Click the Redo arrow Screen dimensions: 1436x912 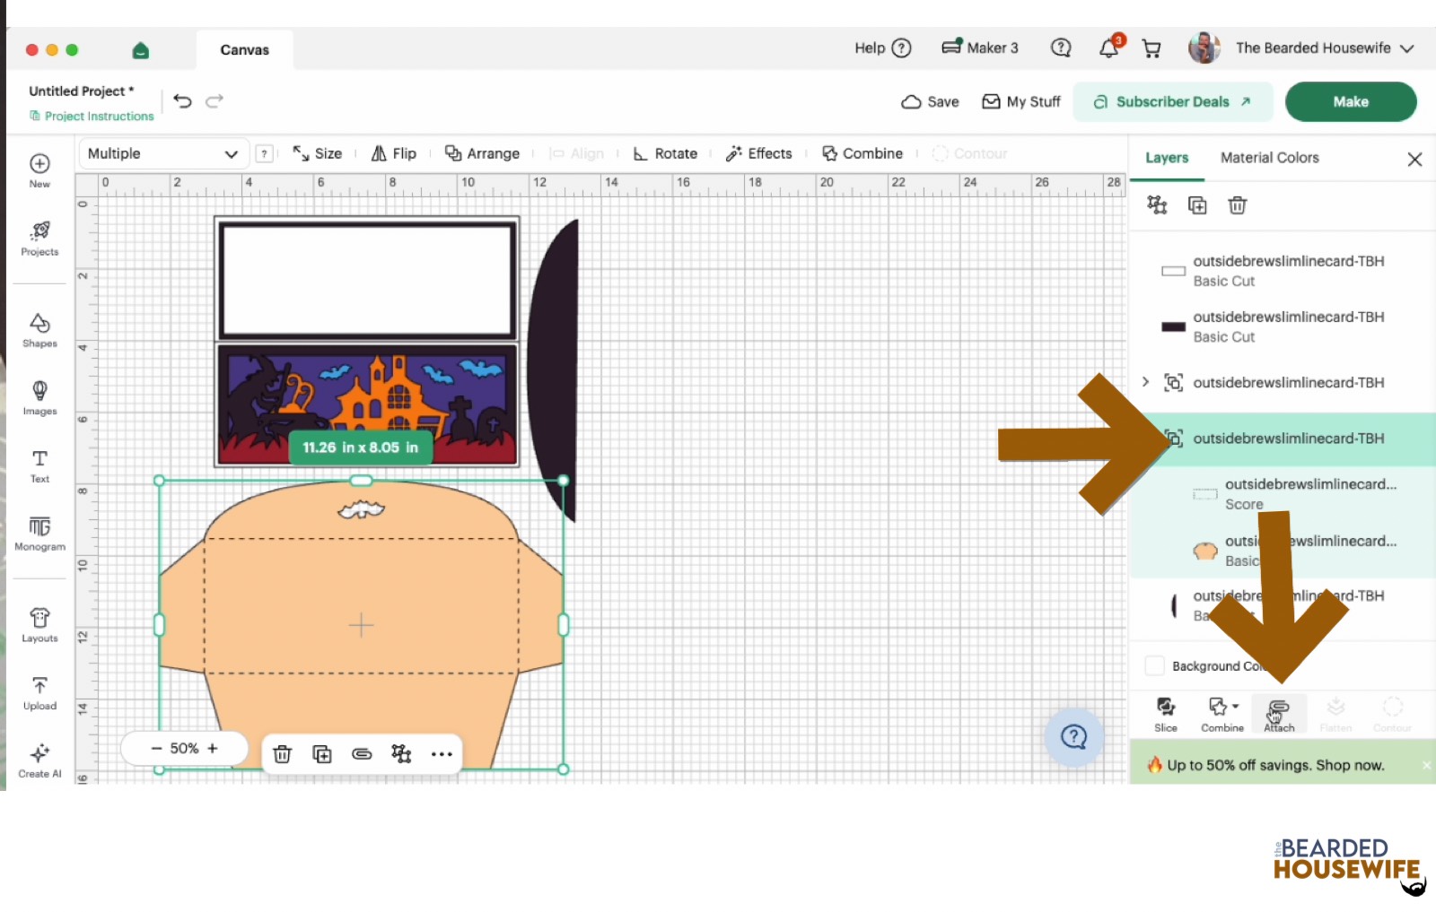(x=215, y=101)
